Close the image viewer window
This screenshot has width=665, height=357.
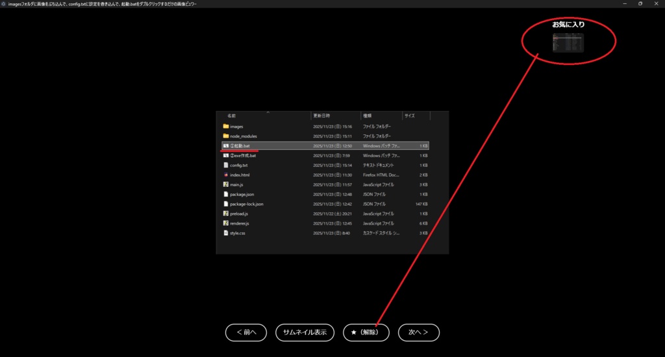pyautogui.click(x=657, y=4)
